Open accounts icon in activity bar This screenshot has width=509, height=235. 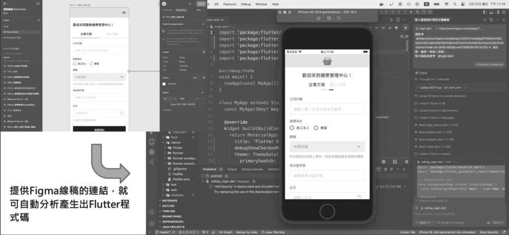point(152,212)
